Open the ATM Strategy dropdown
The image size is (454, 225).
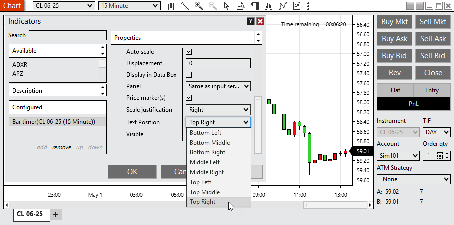[414, 179]
